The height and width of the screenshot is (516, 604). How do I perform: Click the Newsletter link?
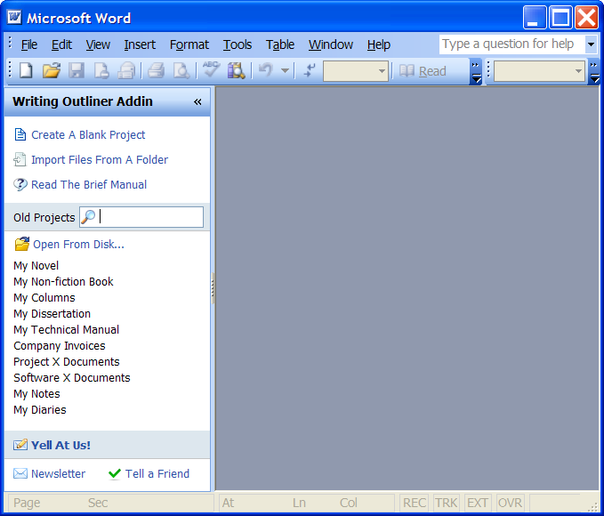pos(58,473)
